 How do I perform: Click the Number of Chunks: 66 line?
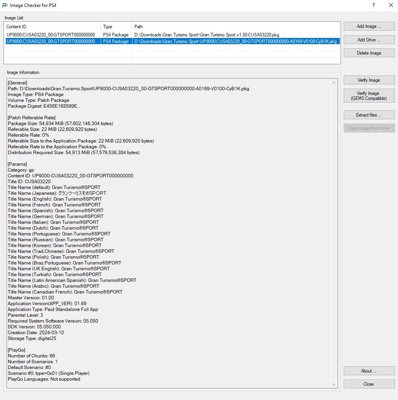[31, 356]
